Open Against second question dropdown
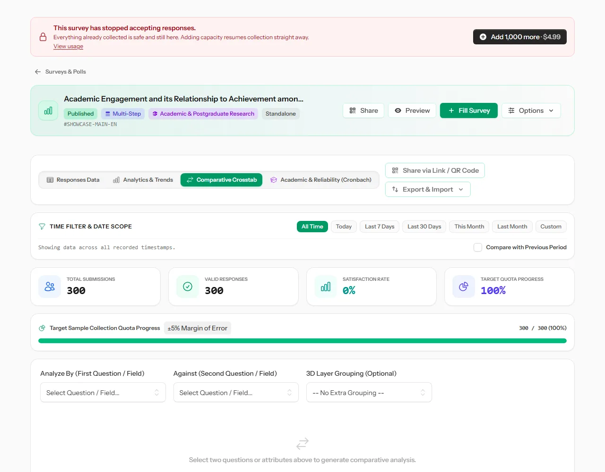 tap(236, 392)
